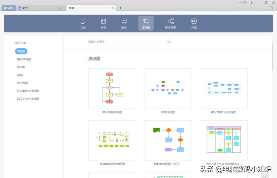The width and height of the screenshot is (277, 178).
Task: Open the 跨境电商业务流程图 template thumbnail
Action: pyautogui.click(x=112, y=140)
